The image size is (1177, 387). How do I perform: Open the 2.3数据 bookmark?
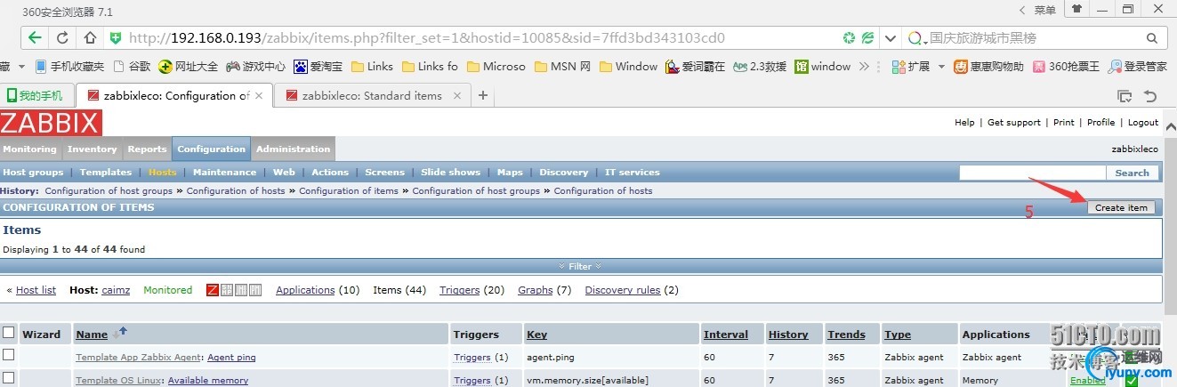coord(760,66)
